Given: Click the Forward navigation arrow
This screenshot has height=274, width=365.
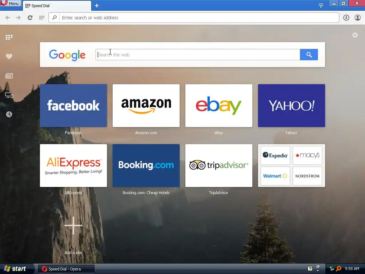Looking at the screenshot, I should point(19,18).
